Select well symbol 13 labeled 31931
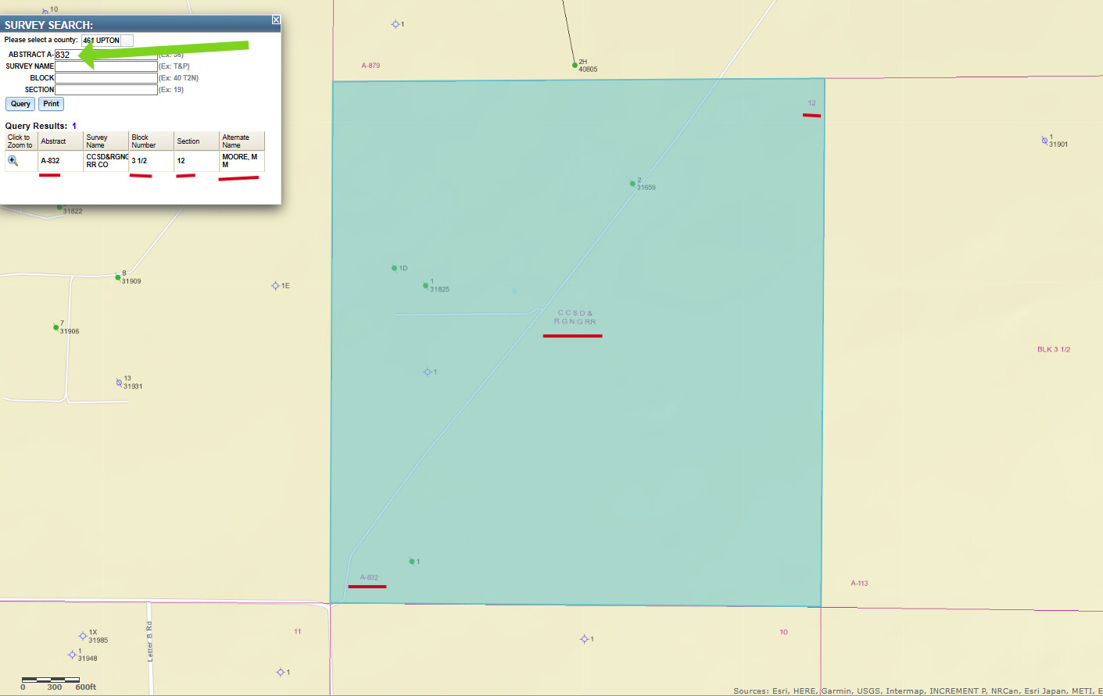Screen dimensions: 1103x696 click(119, 383)
